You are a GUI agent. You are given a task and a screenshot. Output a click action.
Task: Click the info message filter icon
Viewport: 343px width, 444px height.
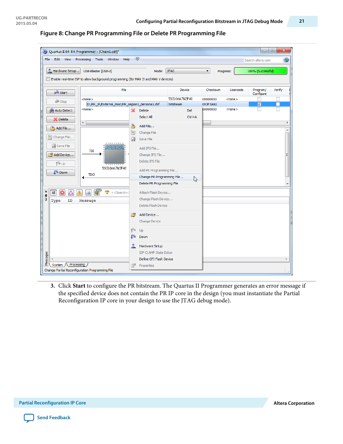pyautogui.click(x=88, y=193)
